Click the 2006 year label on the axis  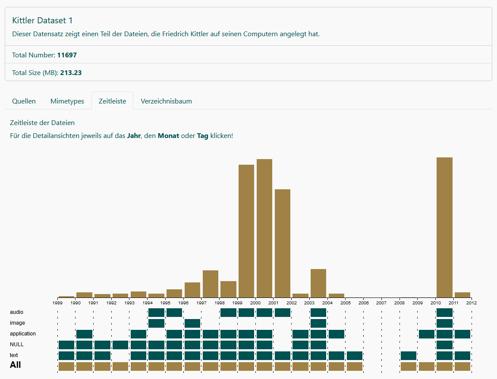click(x=364, y=303)
